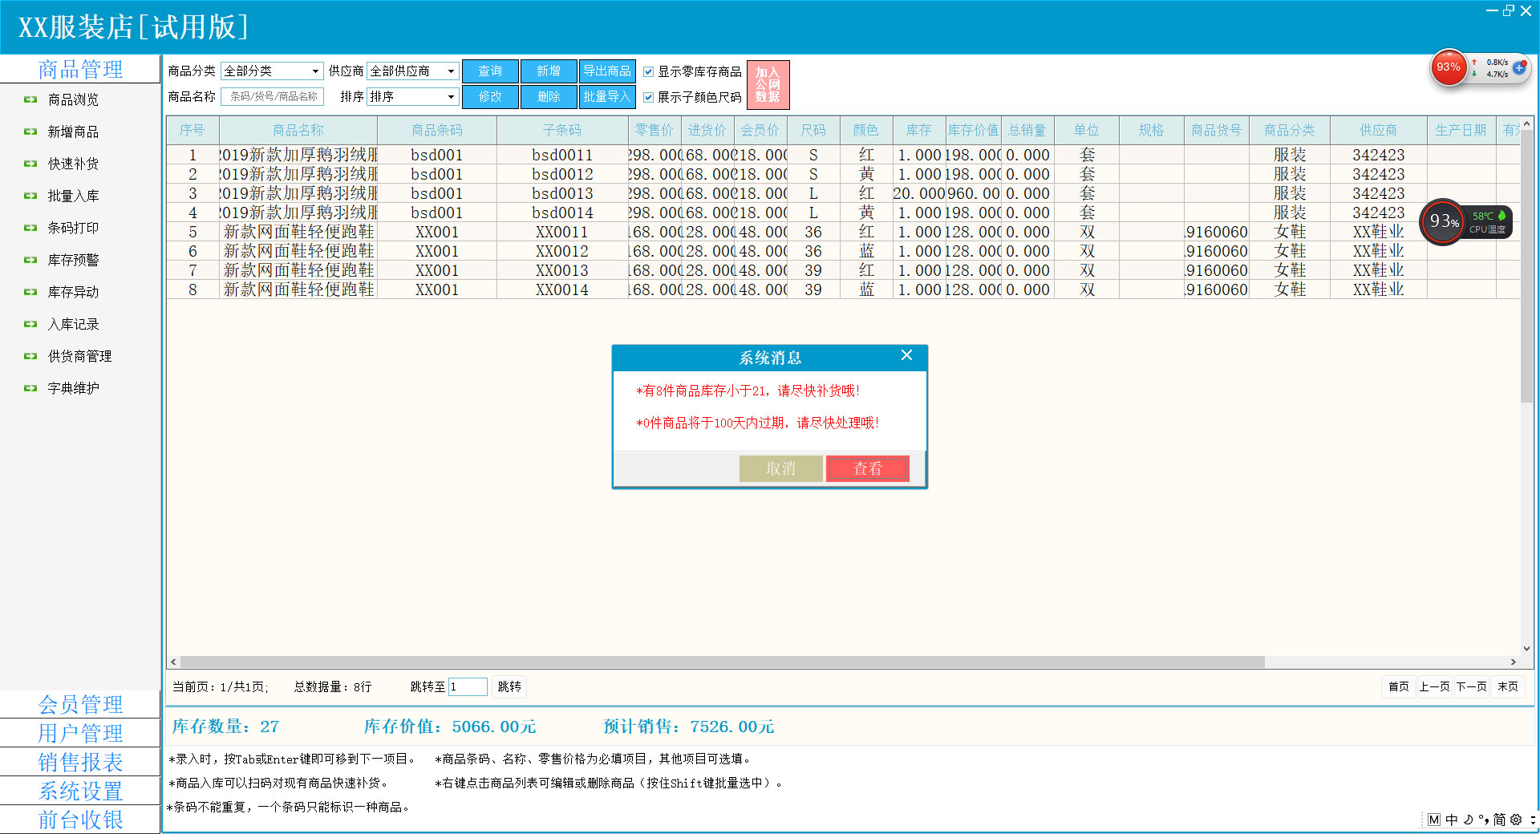Image resolution: width=1540 pixels, height=834 pixels.
Task: Click the green icon beside 字典维护
Action: click(x=30, y=388)
